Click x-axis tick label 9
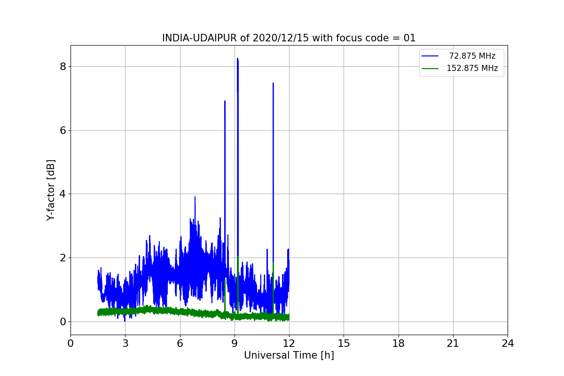Screen dimensions: 564x376 point(235,344)
